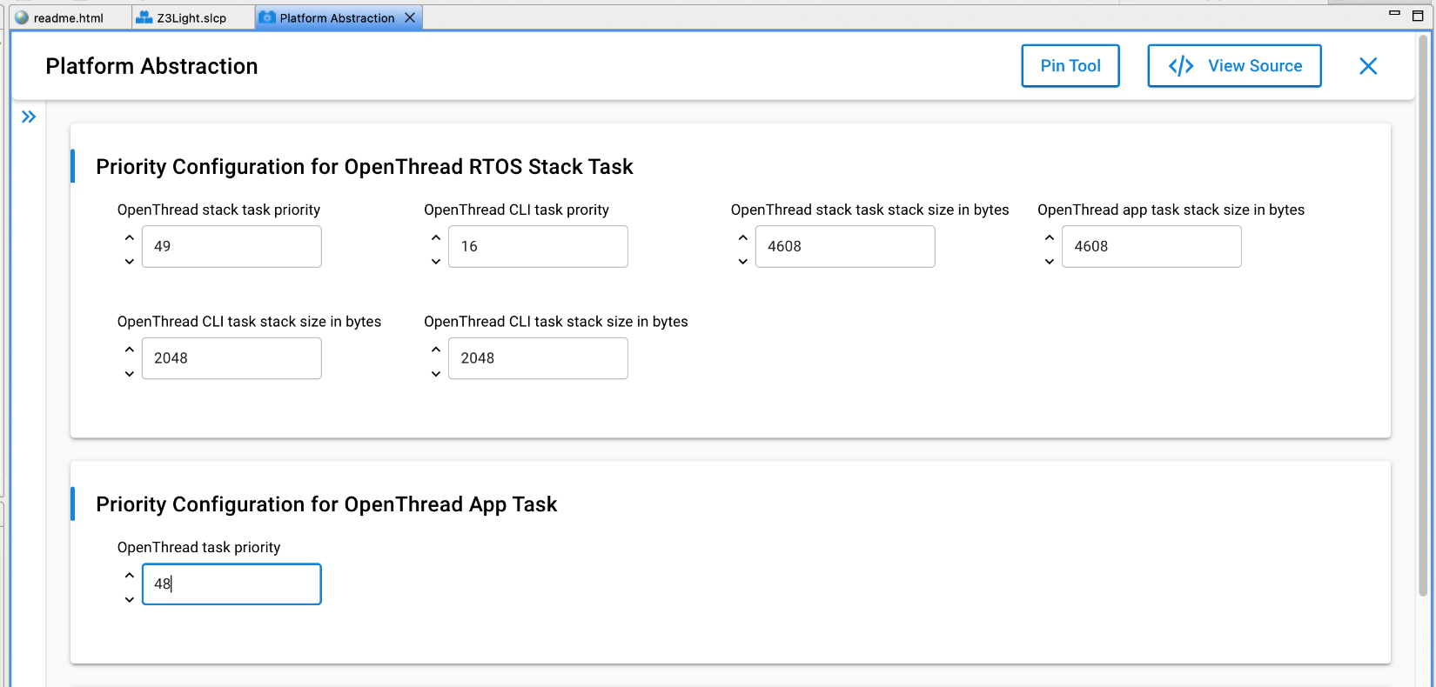Close the Platform Abstraction editor with X icon
Viewport: 1436px width, 687px height.
1367,66
